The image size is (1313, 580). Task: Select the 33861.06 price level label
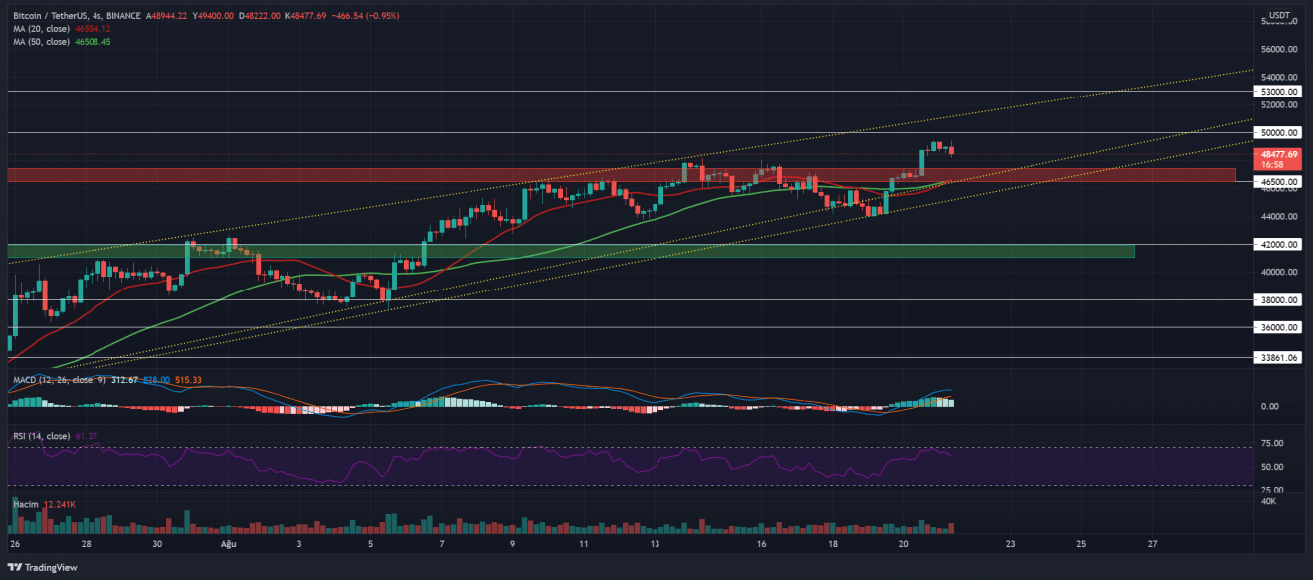tap(1280, 357)
